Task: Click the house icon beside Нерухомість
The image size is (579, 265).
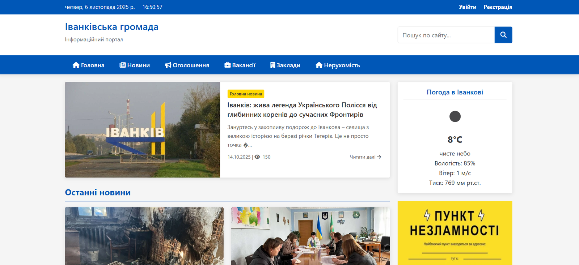Action: click(x=319, y=65)
